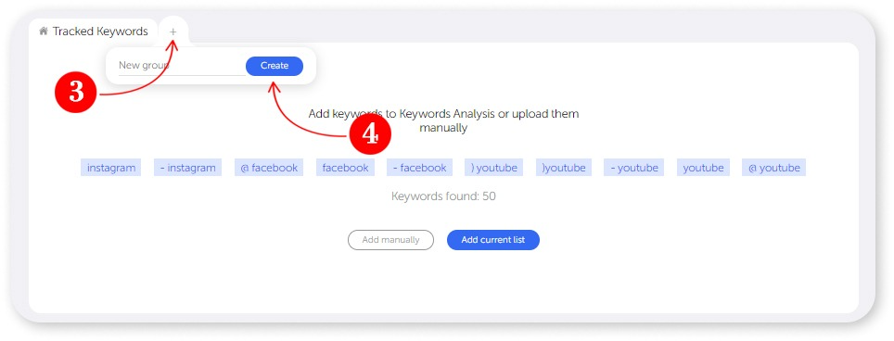Click the New group name field
This screenshot has width=894, height=341.
[x=182, y=66]
